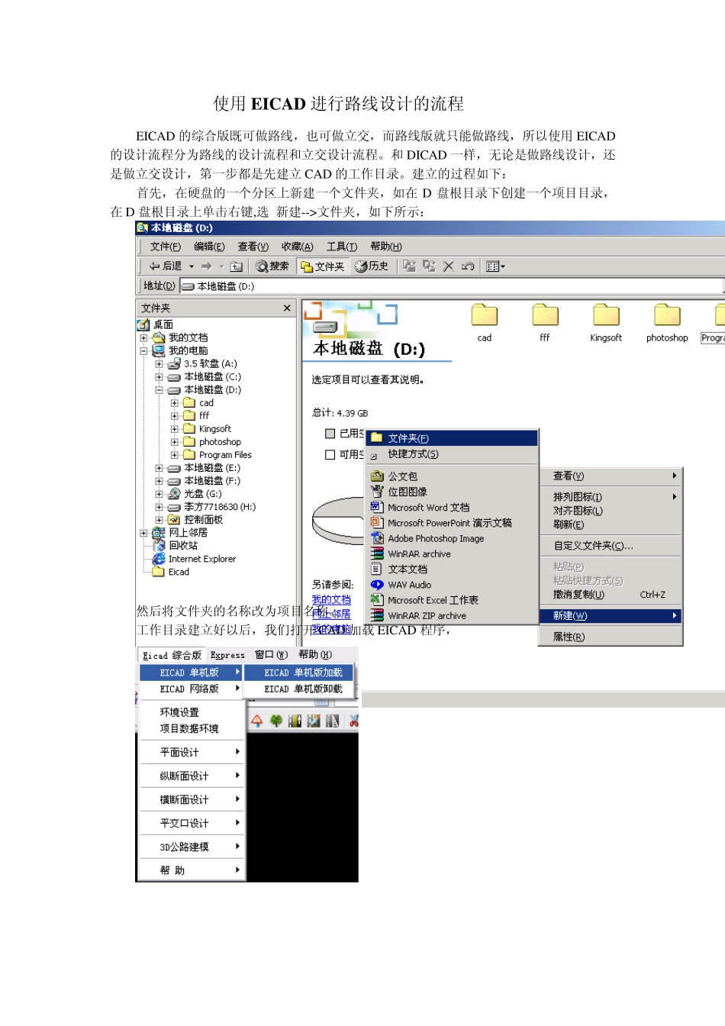Select 李方7718630 (H:) drive in tree
Viewport: 725px width, 1026px height.
point(211,507)
